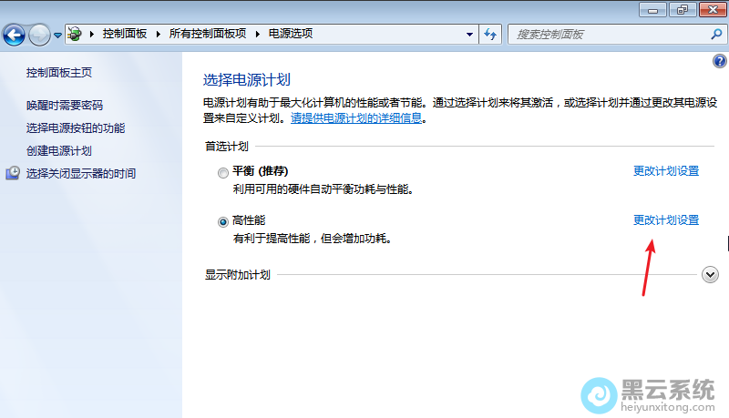This screenshot has height=418, width=729.
Task: Open the arrow dropdown after 所有控制面板项 breadcrumb
Action: [258, 34]
